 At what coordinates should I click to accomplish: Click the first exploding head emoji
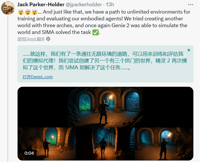(x=21, y=12)
